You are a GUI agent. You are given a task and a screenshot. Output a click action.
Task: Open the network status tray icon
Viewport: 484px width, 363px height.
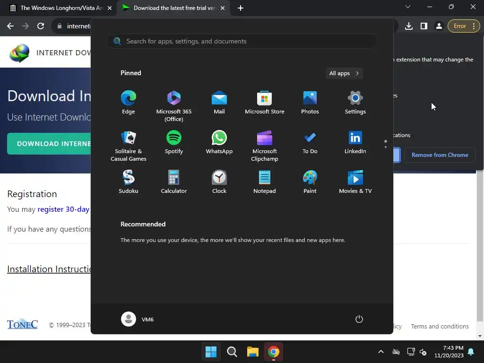coord(411,352)
